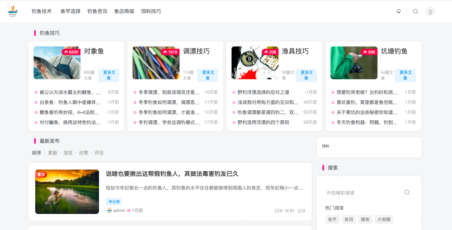Viewport: 452px width, 230px height.
Task: Click 更多文章 button in 坑塘钓鱼 card
Action: tap(405, 76)
